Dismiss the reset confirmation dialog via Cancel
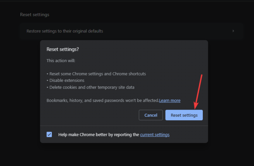 point(151,115)
